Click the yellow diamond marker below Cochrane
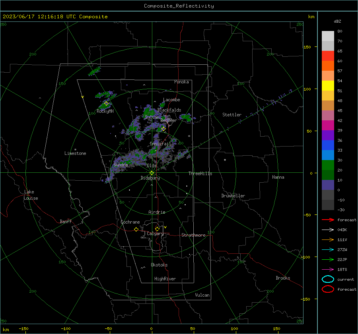The width and height of the screenshot is (358, 334). click(x=136, y=229)
